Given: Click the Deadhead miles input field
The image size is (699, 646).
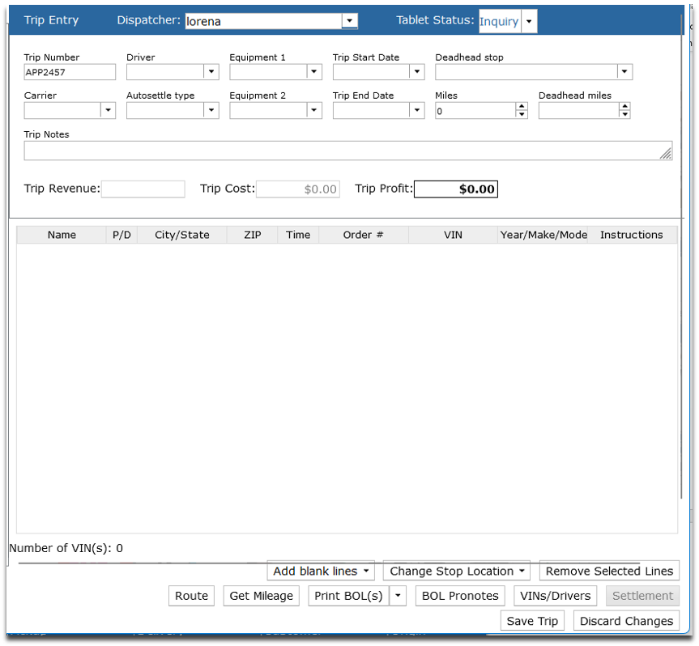Looking at the screenshot, I should coord(578,110).
